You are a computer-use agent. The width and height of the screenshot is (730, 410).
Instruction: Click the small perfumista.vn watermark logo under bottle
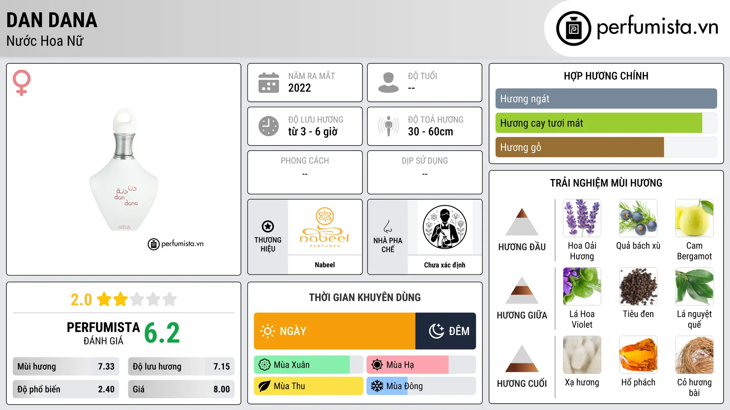click(x=175, y=244)
